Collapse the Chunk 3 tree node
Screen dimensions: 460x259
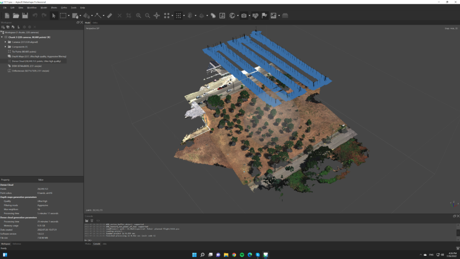[x=3, y=37]
